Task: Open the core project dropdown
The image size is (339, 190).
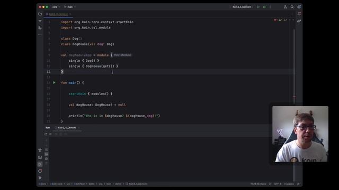Action: 56,7
